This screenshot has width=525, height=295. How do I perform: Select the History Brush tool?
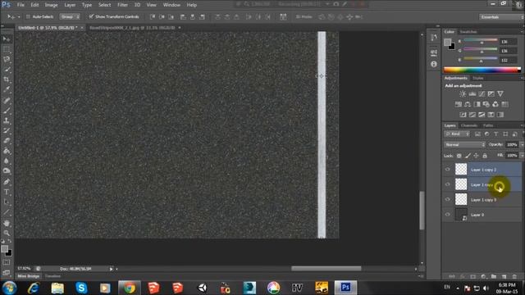point(7,131)
